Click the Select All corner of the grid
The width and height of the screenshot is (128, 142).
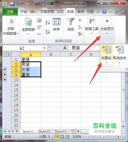coord(16,54)
